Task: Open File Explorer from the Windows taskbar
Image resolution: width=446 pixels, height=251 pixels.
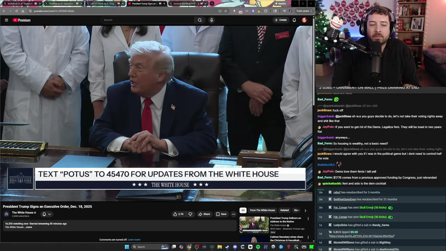Action: point(220,247)
